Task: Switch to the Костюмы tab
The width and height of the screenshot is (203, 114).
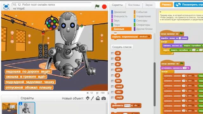Action: coord(134,5)
